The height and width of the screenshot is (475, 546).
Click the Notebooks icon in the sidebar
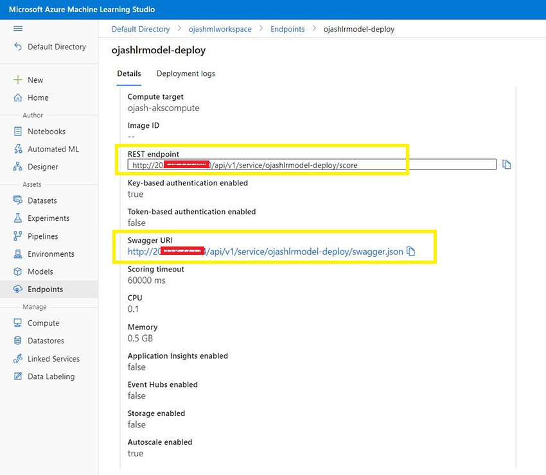point(18,131)
